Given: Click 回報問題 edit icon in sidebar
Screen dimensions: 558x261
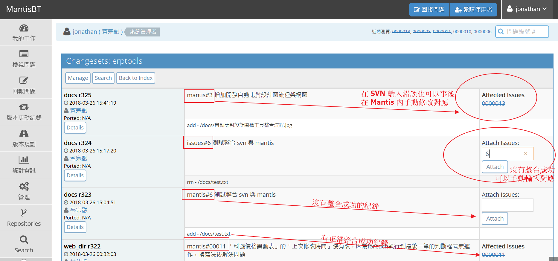Looking at the screenshot, I should (x=24, y=80).
